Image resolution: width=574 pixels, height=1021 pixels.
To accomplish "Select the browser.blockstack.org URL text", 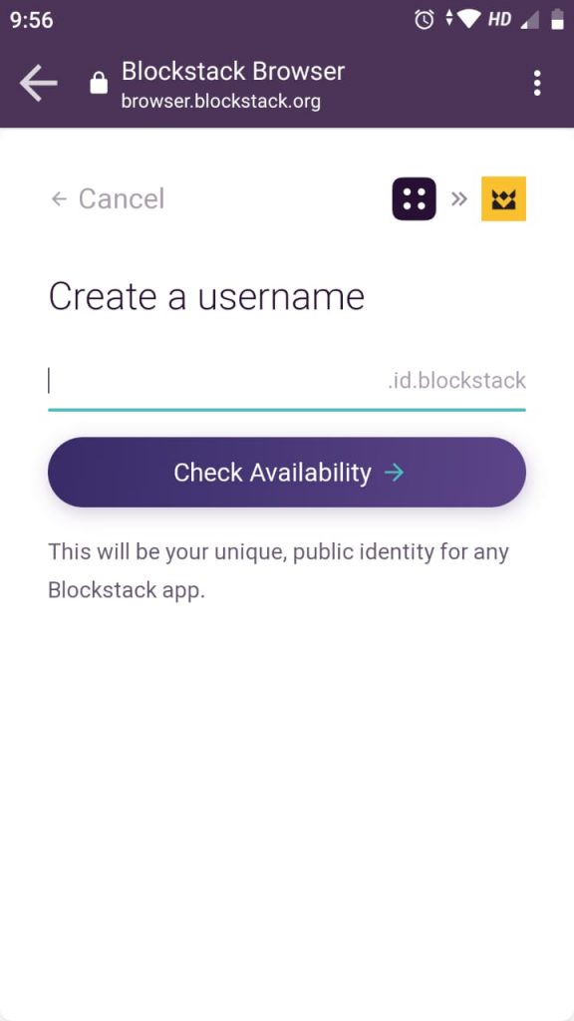I will [221, 102].
